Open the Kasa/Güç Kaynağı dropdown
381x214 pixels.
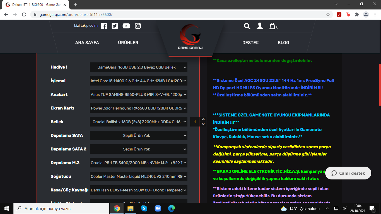point(139,190)
